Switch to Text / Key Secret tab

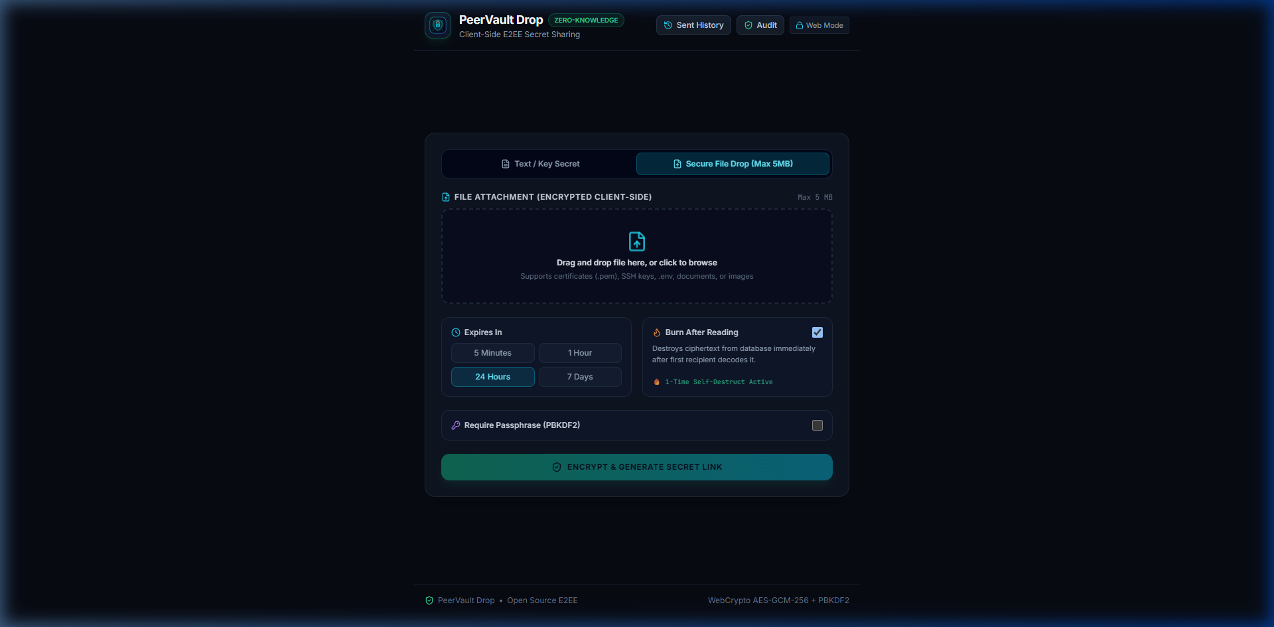pos(540,164)
